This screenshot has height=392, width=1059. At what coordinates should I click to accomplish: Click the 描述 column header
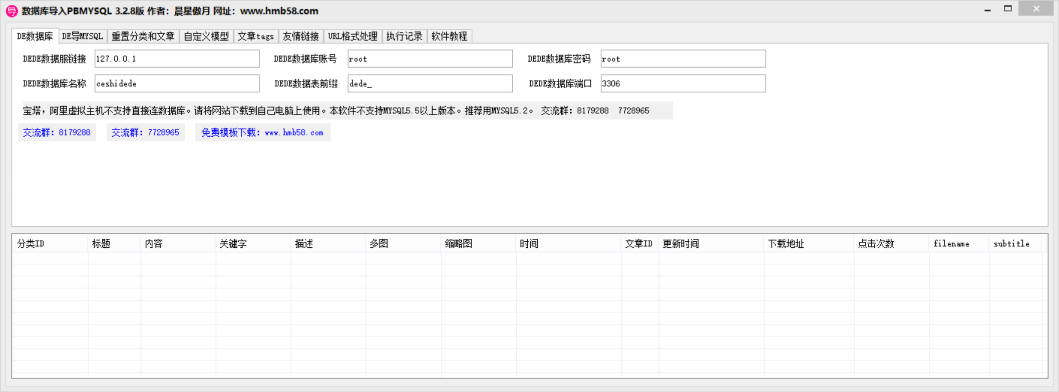tap(328, 244)
